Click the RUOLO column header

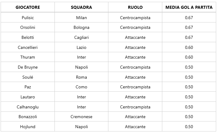coord(135,7)
